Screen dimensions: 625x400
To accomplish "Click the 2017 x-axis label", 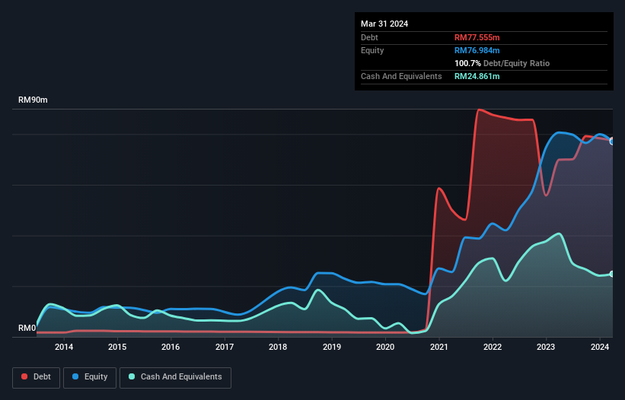I will point(225,347).
